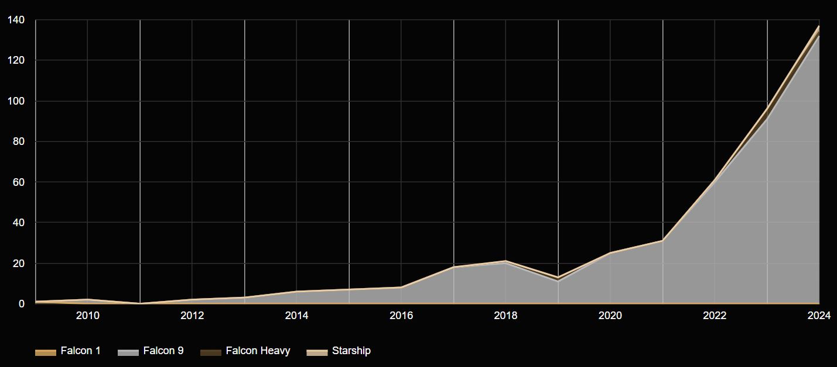Click the 140 y-axis label
Image resolution: width=837 pixels, height=367 pixels.
17,20
